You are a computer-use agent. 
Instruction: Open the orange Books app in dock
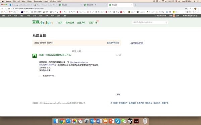point(105,121)
